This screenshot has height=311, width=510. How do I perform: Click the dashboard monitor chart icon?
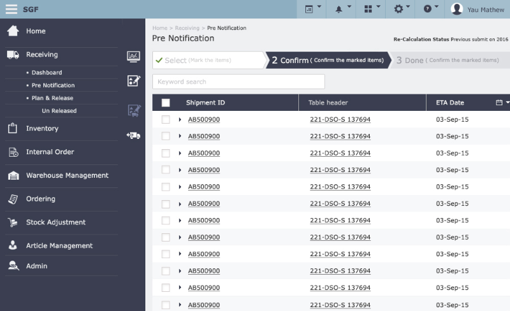pyautogui.click(x=134, y=57)
